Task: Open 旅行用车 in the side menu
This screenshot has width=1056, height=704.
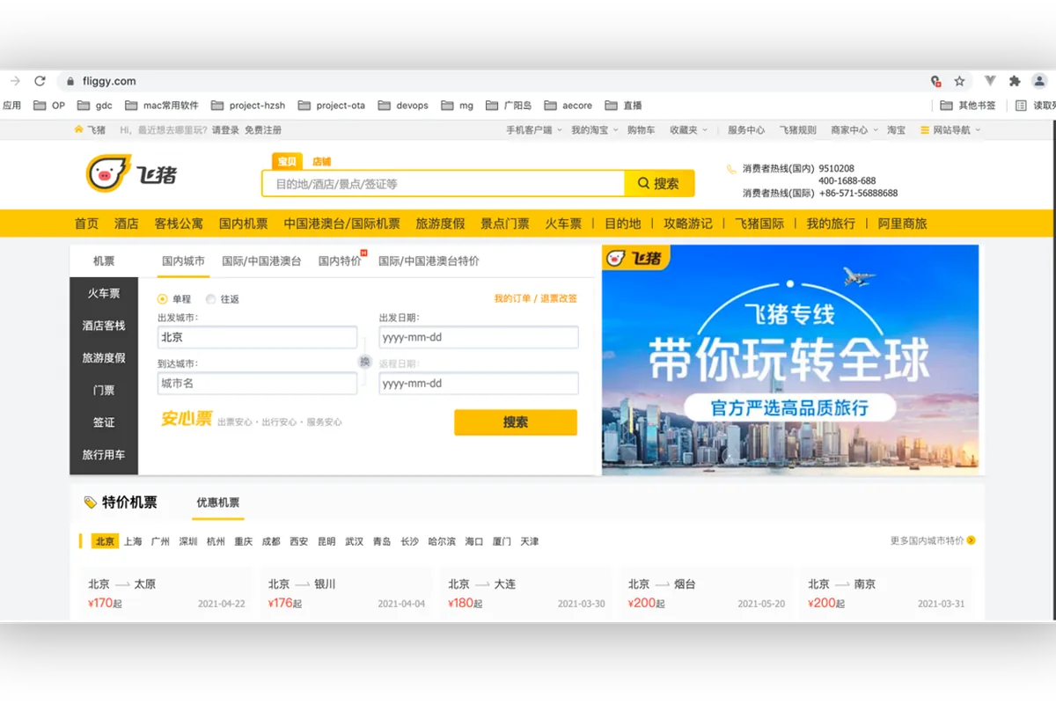Action: click(x=104, y=455)
